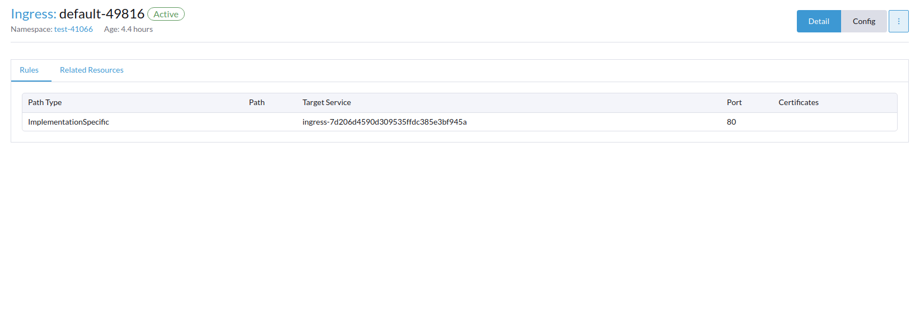
Task: Click the Path Type column header
Action: pos(45,102)
